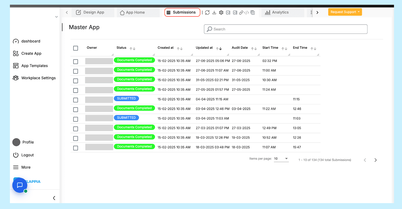Click the bulk delete icon in toolbar
This screenshot has height=209, width=402.
pos(253,13)
